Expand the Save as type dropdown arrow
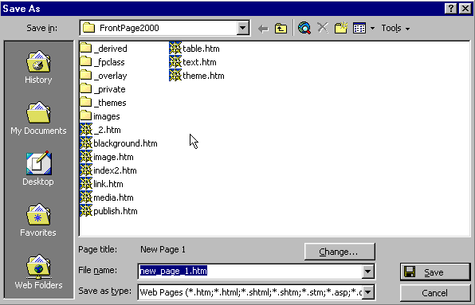 pyautogui.click(x=367, y=292)
